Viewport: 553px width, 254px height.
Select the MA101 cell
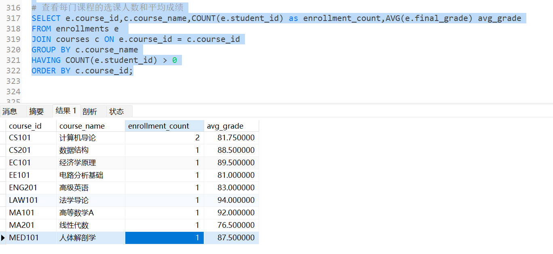tap(31, 213)
